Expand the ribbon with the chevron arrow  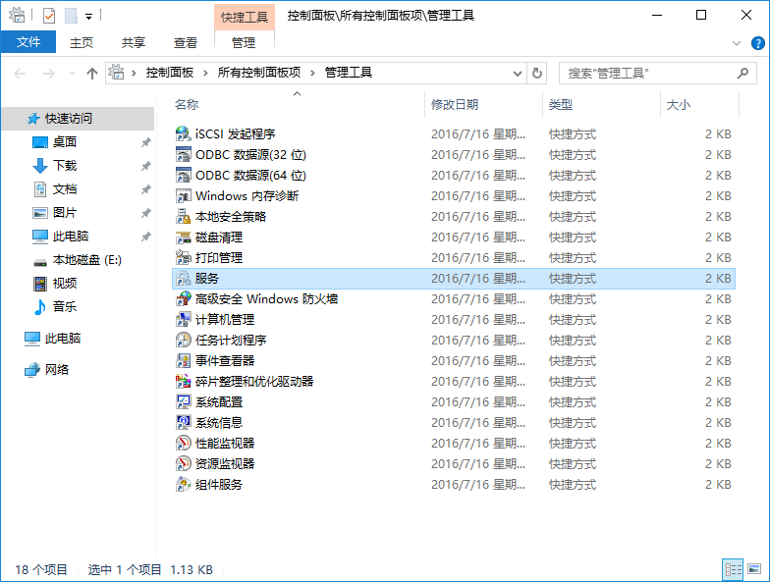pyautogui.click(x=737, y=43)
